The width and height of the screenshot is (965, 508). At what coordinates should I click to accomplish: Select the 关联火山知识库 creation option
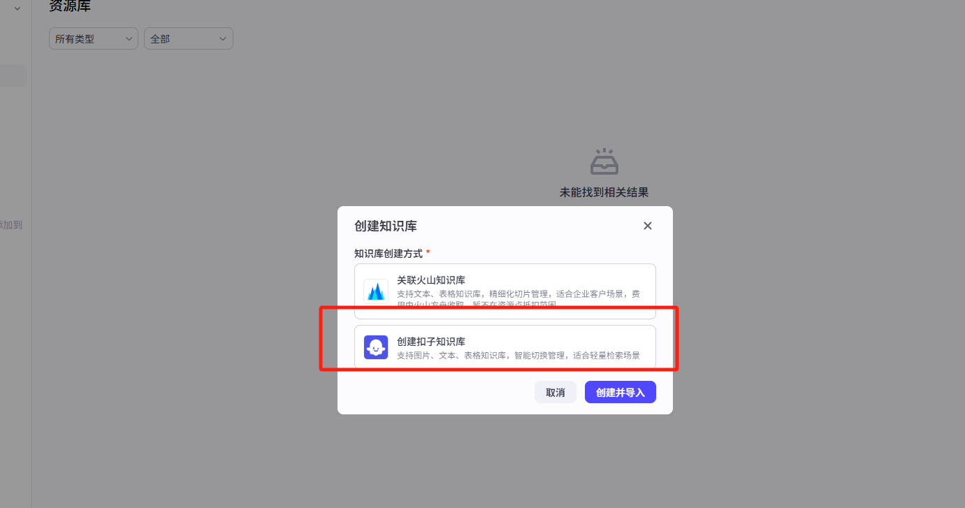point(505,291)
